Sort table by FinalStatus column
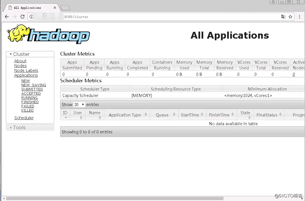 click(x=269, y=115)
